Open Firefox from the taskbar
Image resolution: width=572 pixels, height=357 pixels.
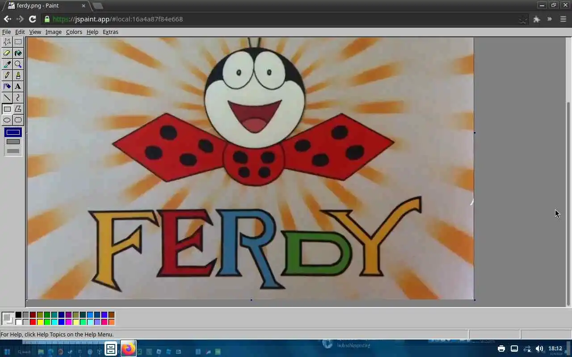click(x=129, y=349)
